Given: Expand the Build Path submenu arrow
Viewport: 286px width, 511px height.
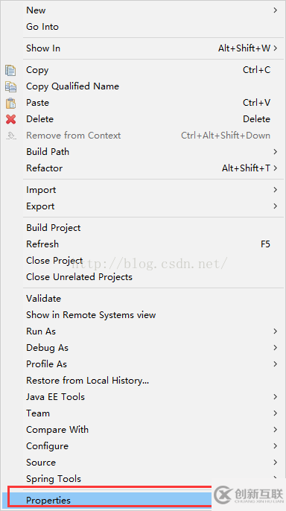Looking at the screenshot, I should (276, 152).
